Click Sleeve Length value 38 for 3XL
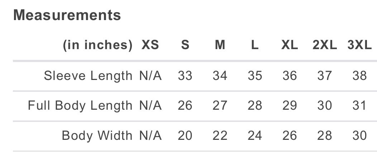 click(359, 76)
